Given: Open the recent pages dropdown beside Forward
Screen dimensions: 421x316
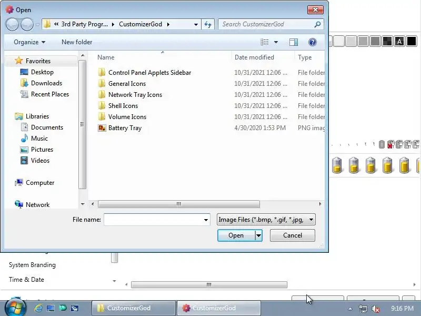Looking at the screenshot, I should point(37,25).
